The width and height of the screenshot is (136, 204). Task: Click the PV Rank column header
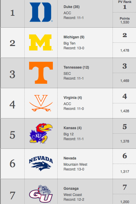coord(124,2)
